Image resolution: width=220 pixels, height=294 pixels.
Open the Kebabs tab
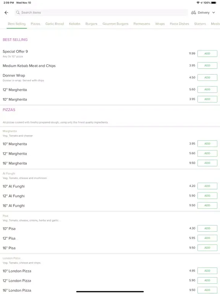click(74, 24)
